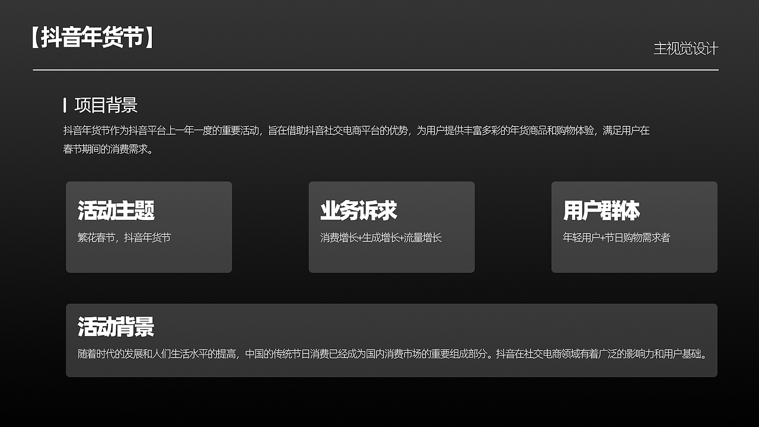Click the 业务诉求 card title text

359,210
